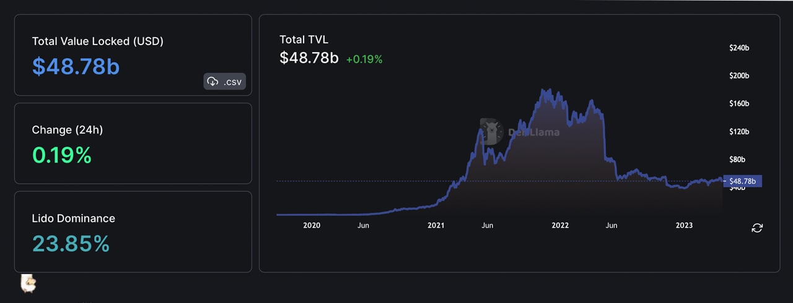Select the 23.85% Lido Dominance value

[x=71, y=244]
